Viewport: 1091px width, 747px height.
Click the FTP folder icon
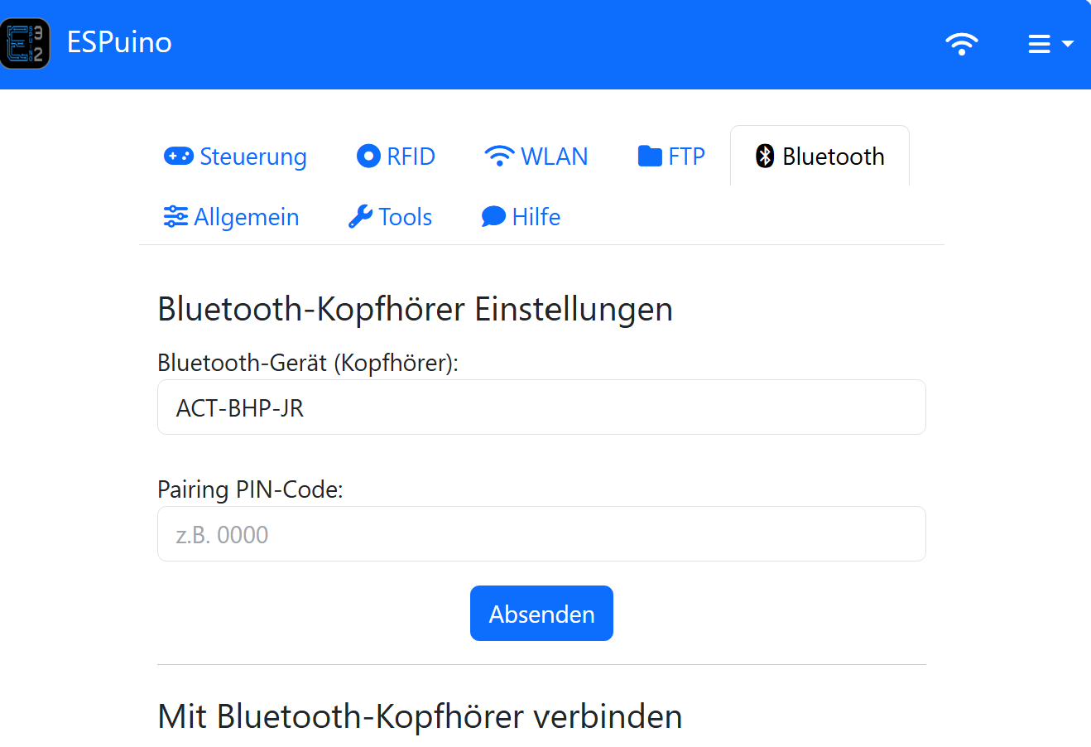pos(650,156)
